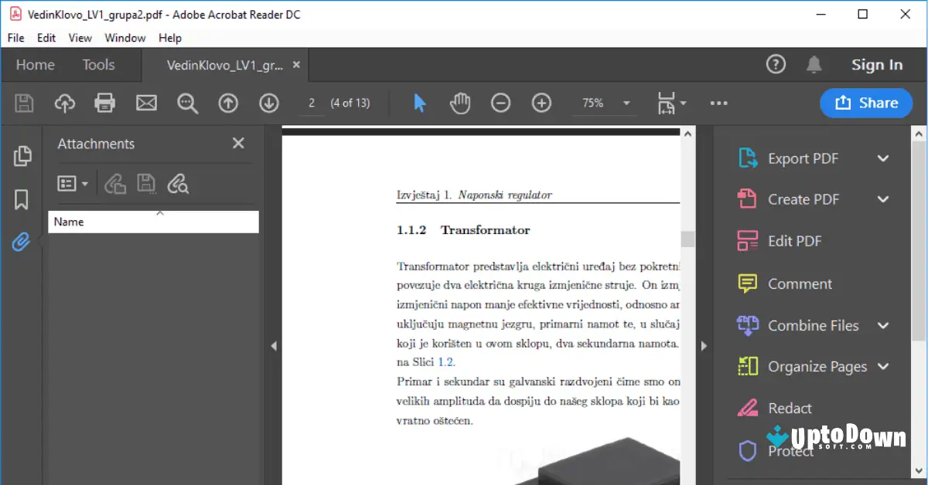
Task: Toggle zoom out on the page
Action: (x=501, y=103)
